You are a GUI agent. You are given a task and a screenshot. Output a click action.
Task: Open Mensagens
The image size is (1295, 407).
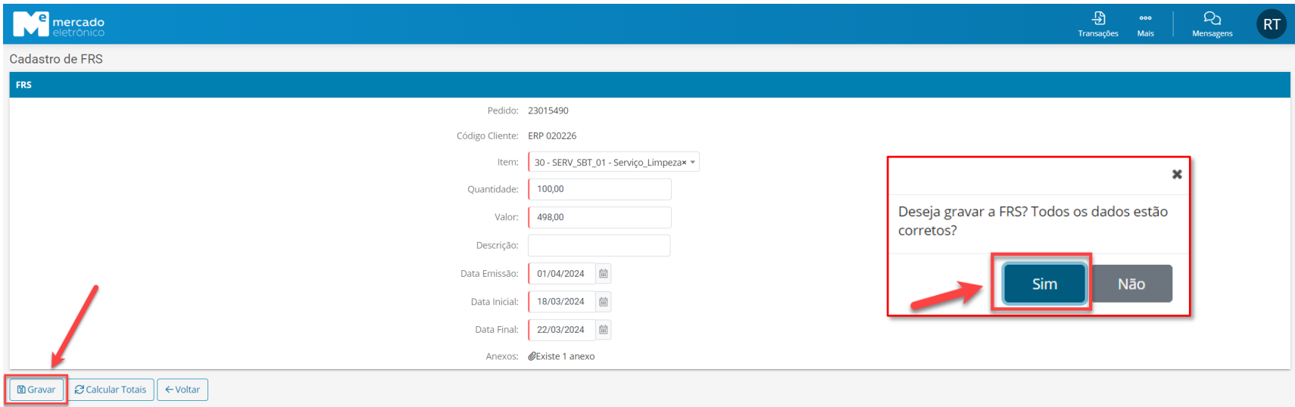pyautogui.click(x=1212, y=24)
